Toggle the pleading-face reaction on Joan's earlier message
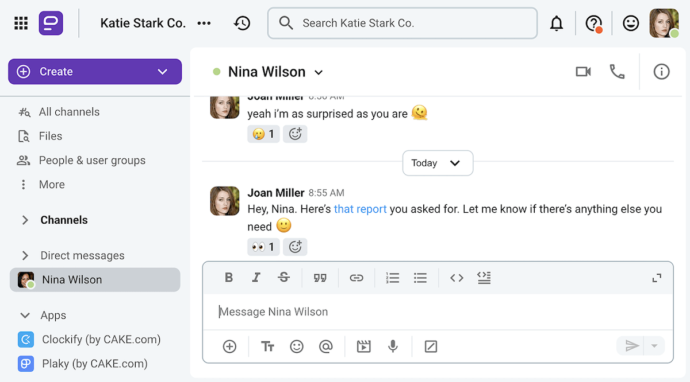The height and width of the screenshot is (382, 690). point(263,134)
